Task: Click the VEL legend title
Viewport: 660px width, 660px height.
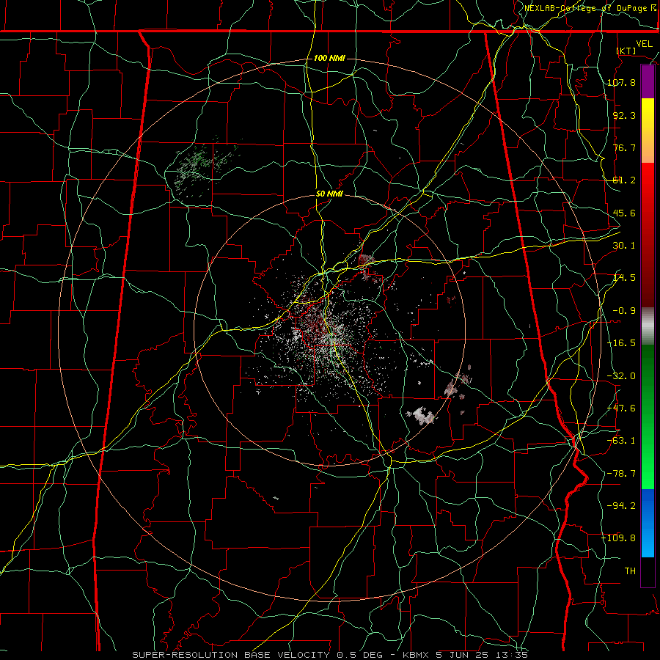Action: click(x=644, y=44)
